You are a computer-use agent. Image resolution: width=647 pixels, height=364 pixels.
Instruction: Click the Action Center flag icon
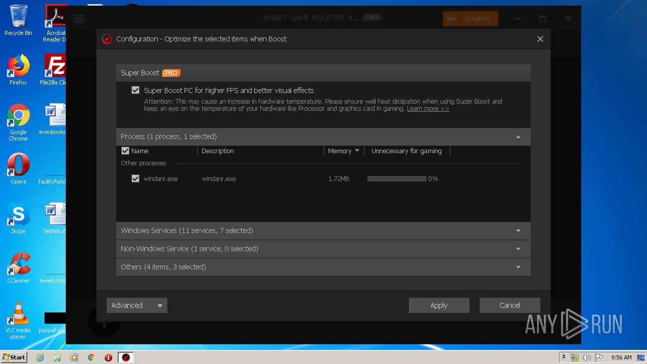[599, 357]
